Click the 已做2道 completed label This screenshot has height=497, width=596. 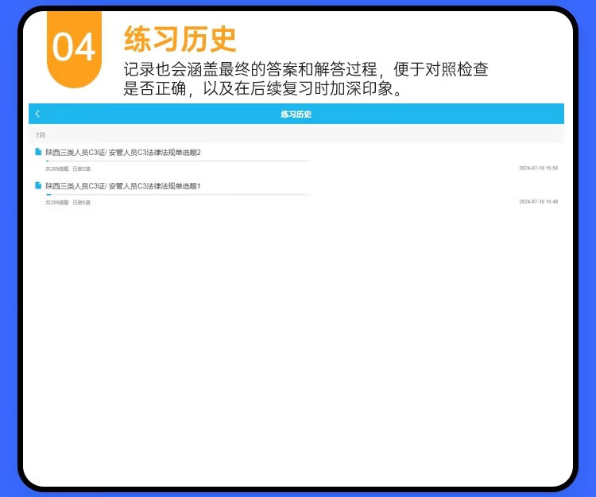81,169
